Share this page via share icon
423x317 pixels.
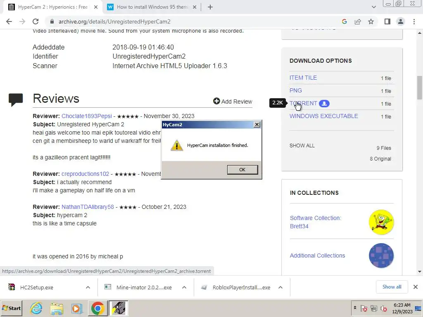point(358,21)
